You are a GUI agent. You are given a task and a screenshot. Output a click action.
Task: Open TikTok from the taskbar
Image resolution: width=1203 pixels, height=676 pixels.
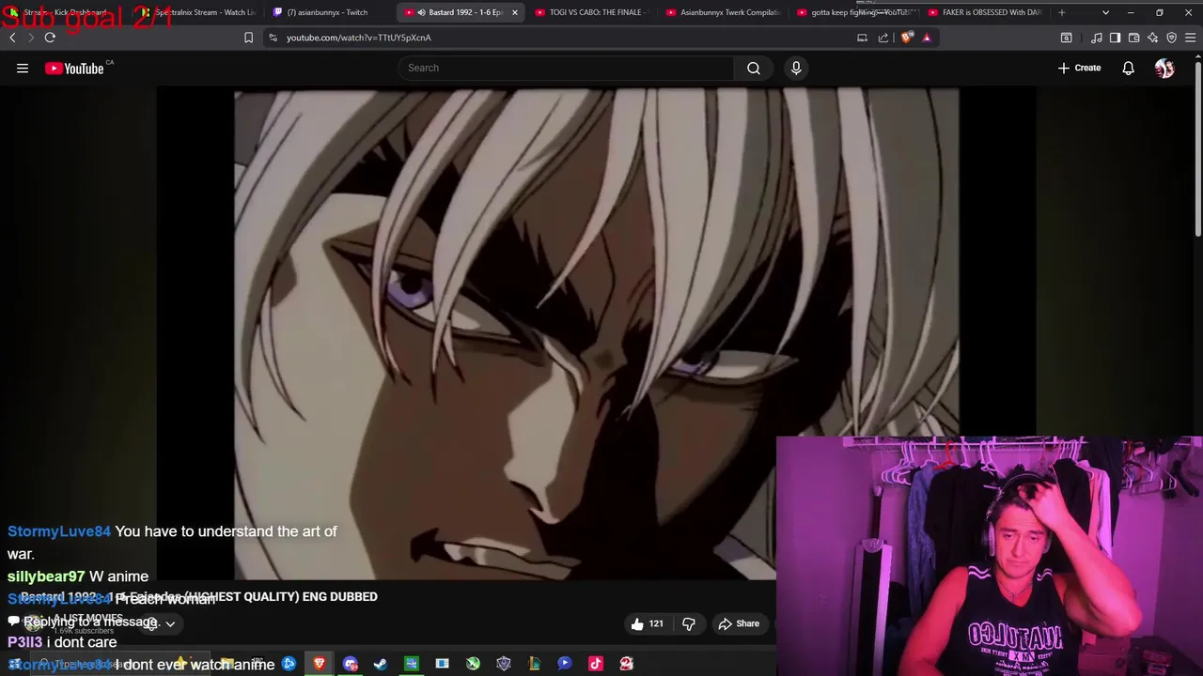(x=596, y=664)
